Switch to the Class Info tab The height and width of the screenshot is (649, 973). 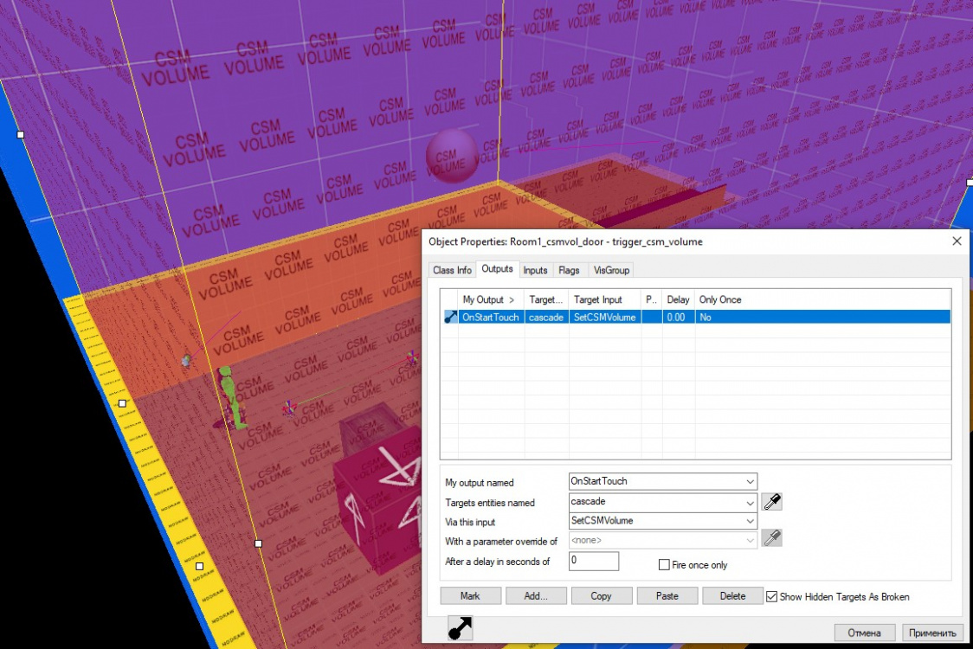pyautogui.click(x=453, y=270)
